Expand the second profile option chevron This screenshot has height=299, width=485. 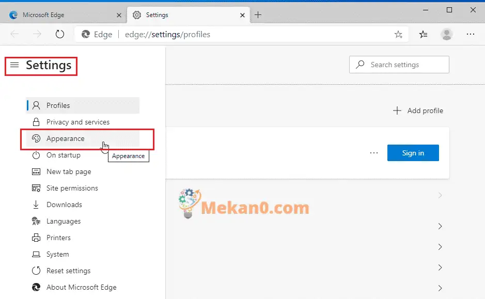440,226
